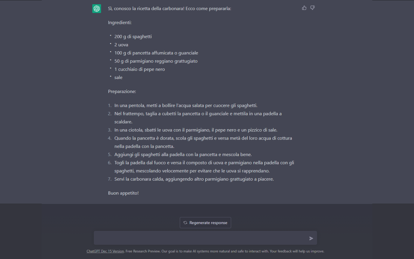Click the parmigiano reggiano grattugiato ingredient
The width and height of the screenshot is (414, 259).
156,61
